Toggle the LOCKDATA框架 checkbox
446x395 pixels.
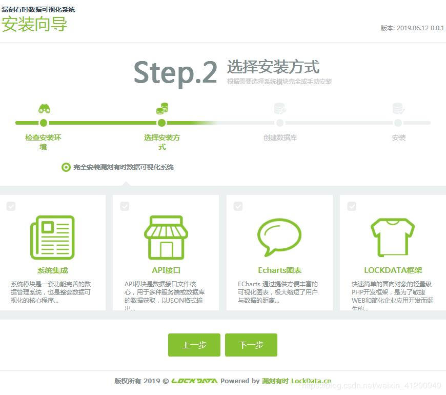(351, 206)
